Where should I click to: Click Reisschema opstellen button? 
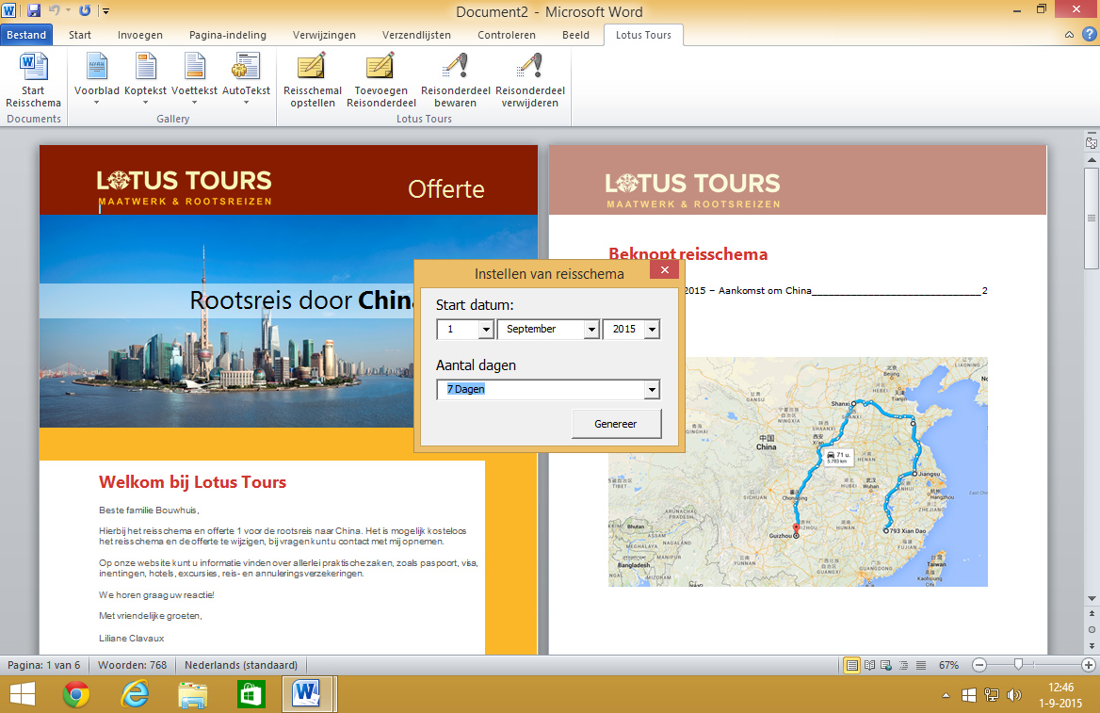point(312,81)
